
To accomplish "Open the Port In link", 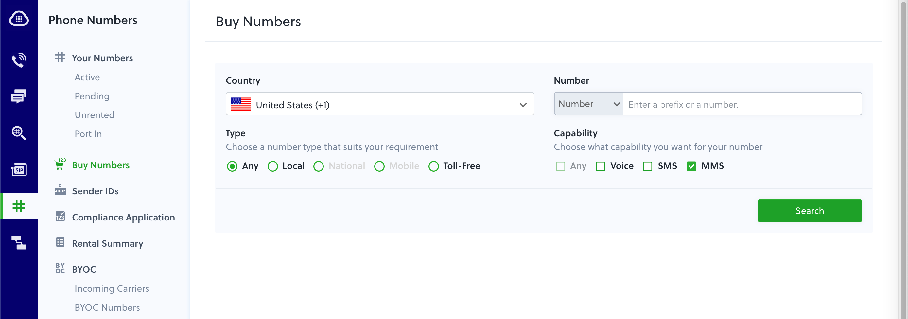I will pos(88,134).
